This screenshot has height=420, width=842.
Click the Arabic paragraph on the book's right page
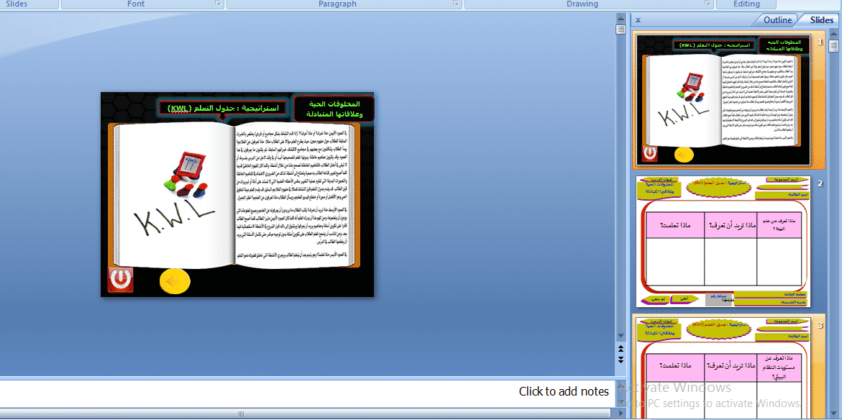pos(293,194)
